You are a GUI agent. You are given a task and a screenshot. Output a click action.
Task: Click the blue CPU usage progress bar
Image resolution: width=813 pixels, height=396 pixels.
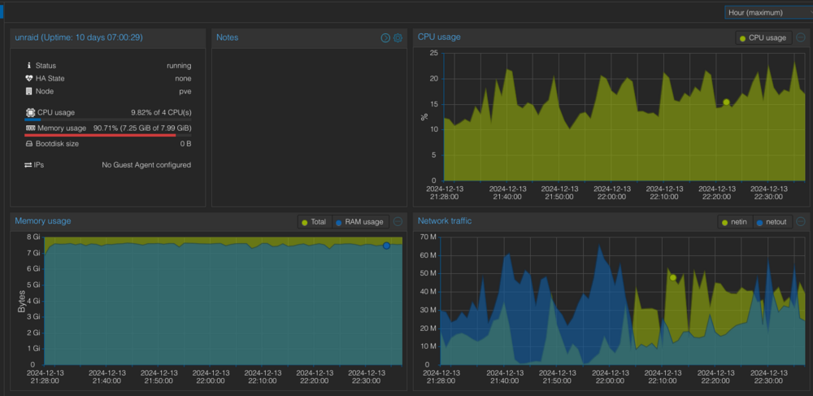click(33, 120)
